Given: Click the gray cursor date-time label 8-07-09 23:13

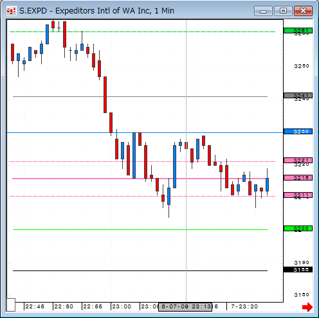Looking at the screenshot, I should click(x=185, y=306).
